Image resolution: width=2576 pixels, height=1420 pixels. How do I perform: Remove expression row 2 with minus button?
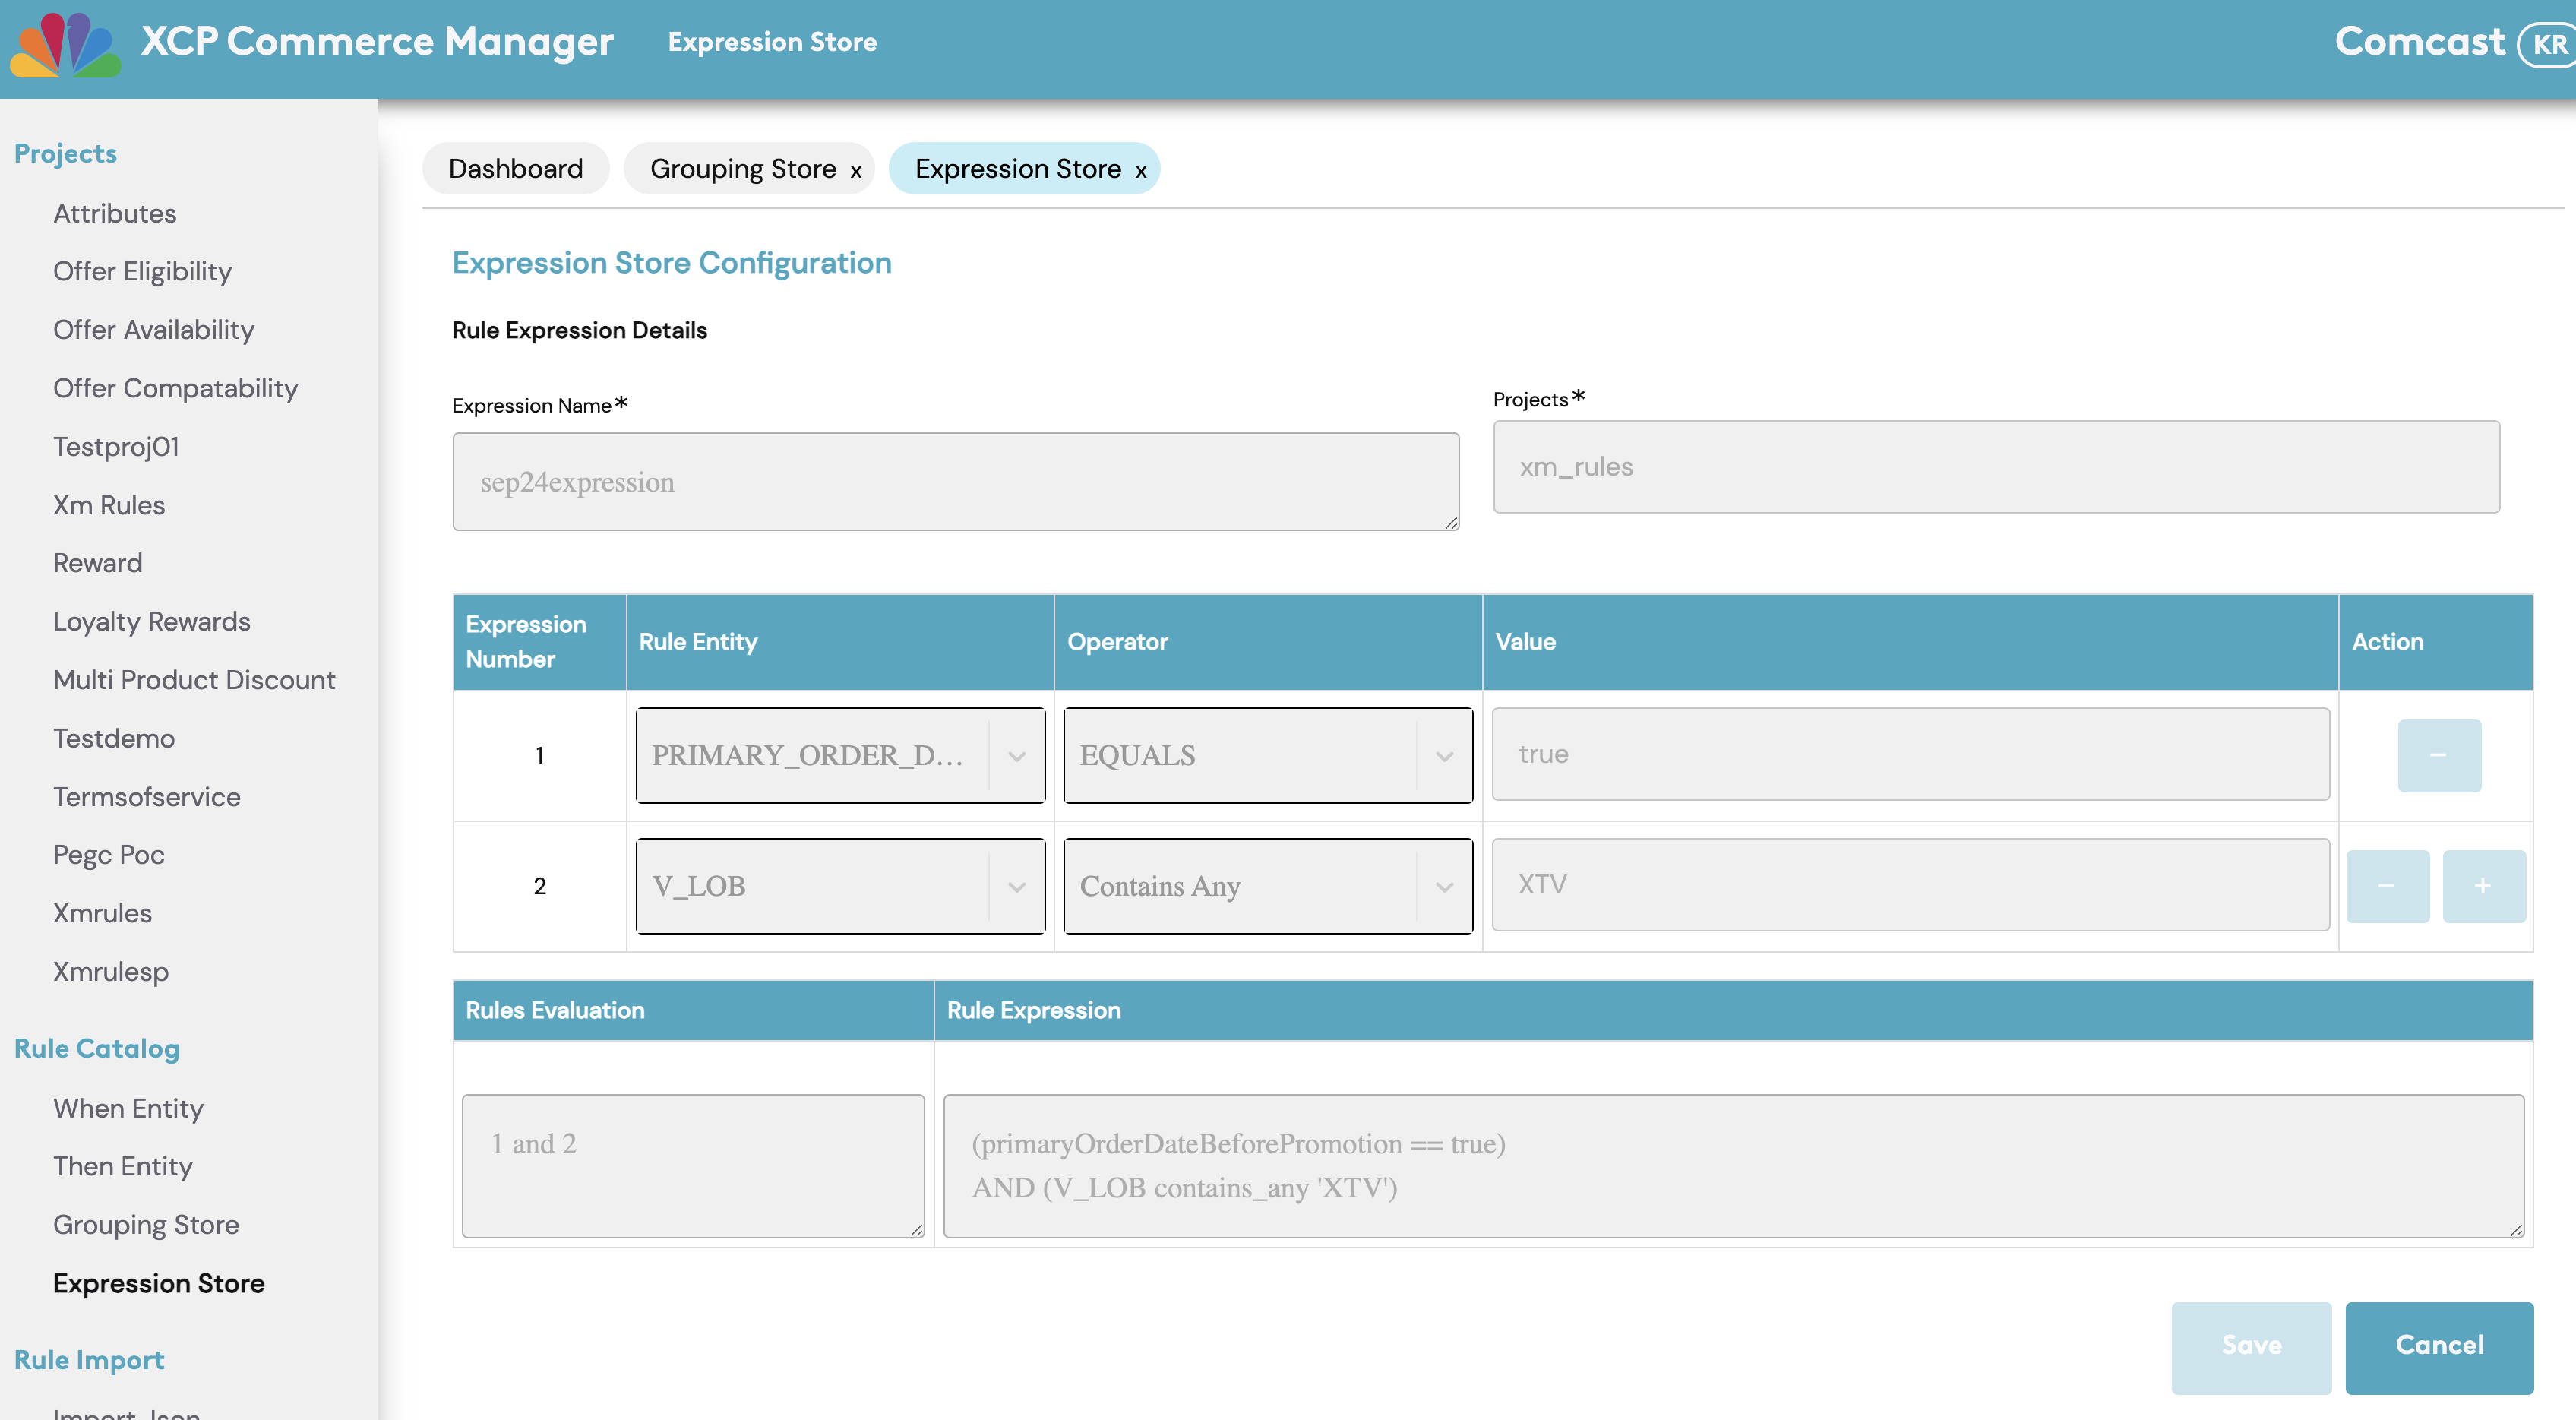tap(2387, 886)
